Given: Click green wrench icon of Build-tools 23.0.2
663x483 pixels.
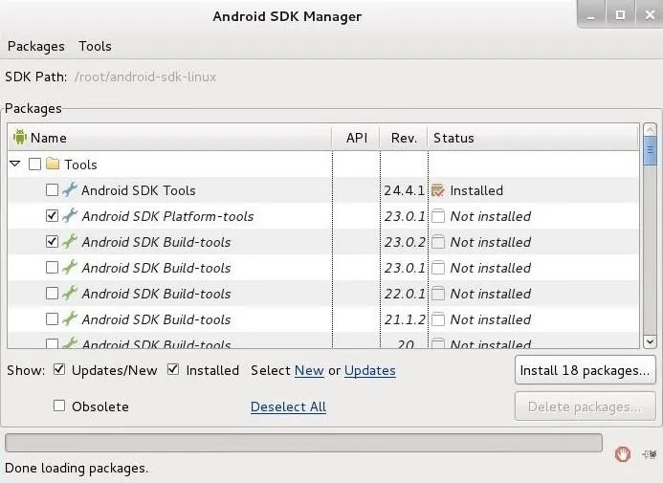Looking at the screenshot, I should [70, 241].
